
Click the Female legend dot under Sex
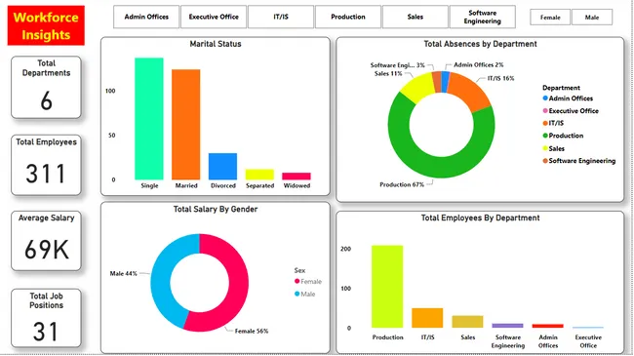click(x=297, y=281)
